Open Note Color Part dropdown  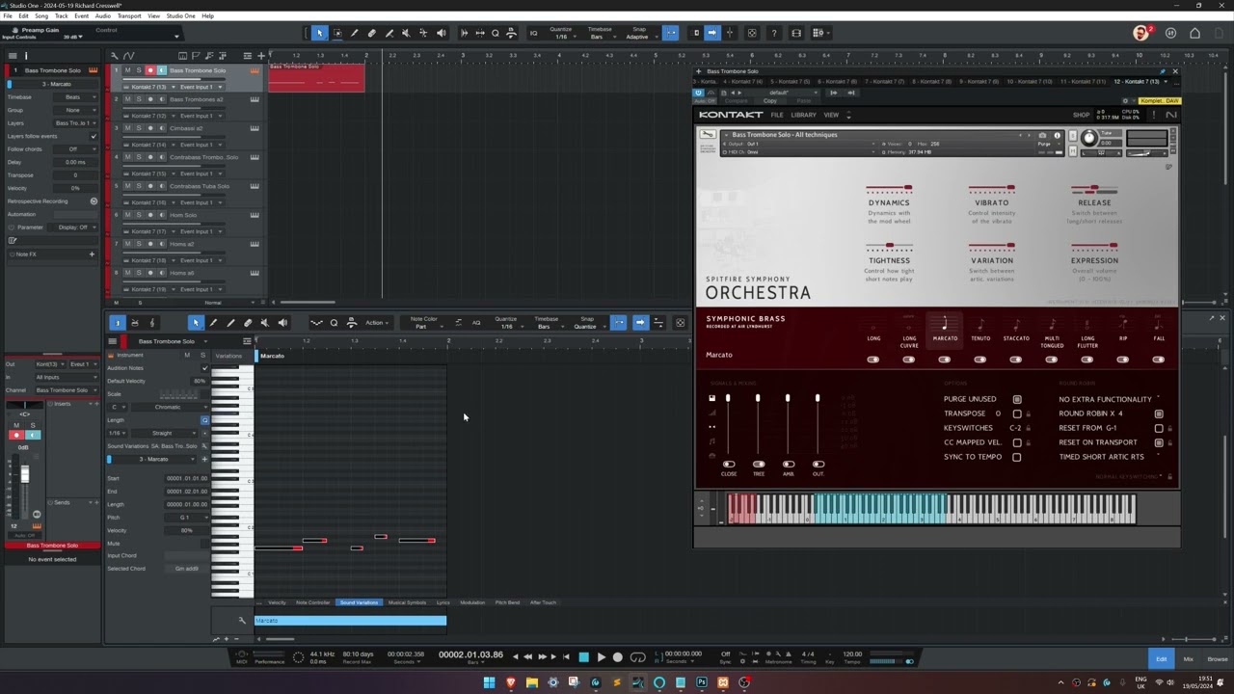click(x=424, y=327)
